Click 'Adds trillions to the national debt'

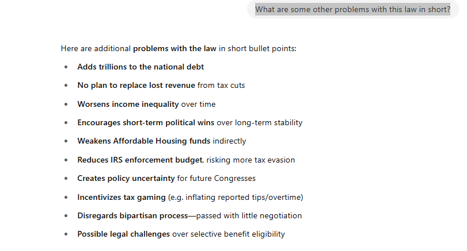(x=141, y=67)
